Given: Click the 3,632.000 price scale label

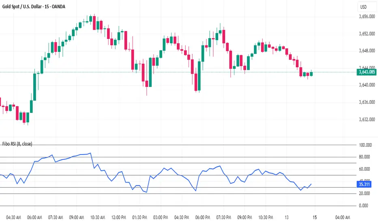Looking at the screenshot, I should click(x=365, y=119).
